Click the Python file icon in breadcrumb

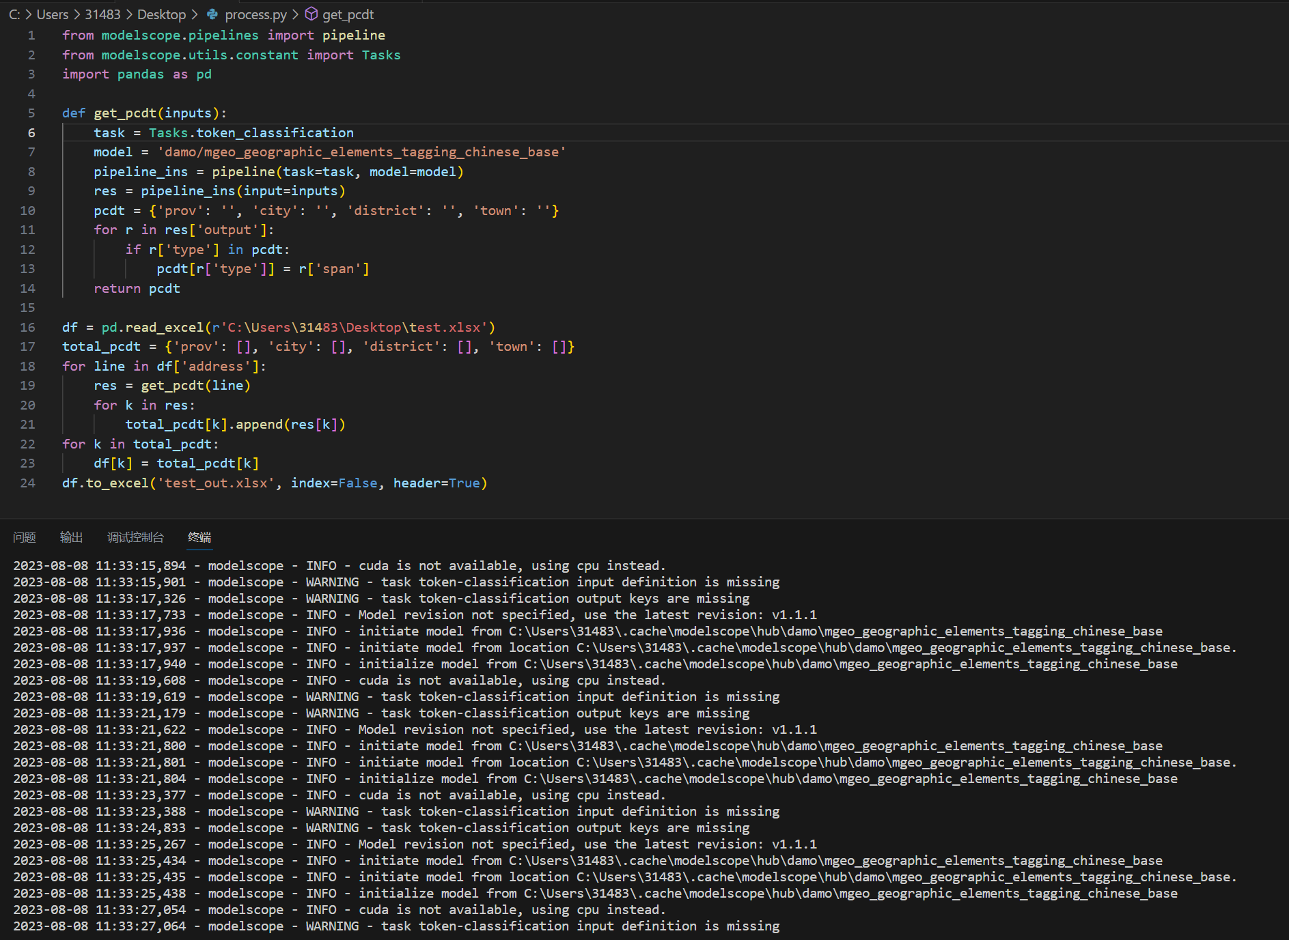[x=212, y=14]
